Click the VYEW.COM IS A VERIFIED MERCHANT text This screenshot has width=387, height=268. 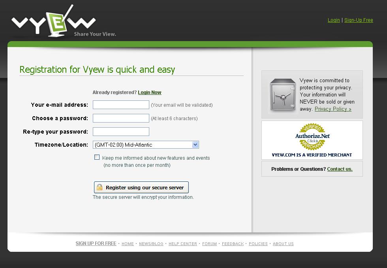coord(312,155)
